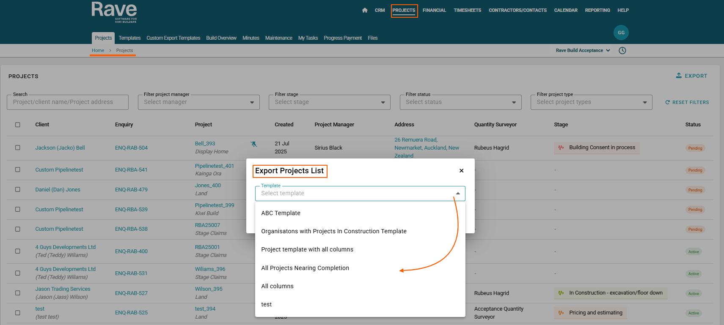Open the Financial menu

click(x=434, y=10)
